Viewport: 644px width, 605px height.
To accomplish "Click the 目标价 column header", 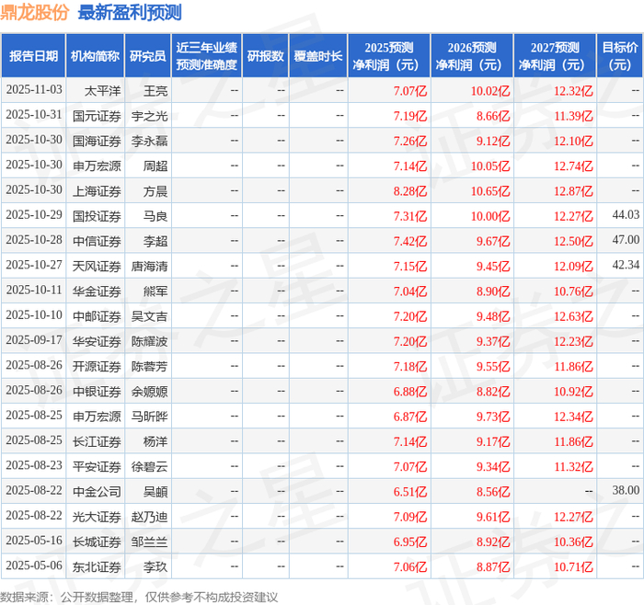I will tap(620, 56).
